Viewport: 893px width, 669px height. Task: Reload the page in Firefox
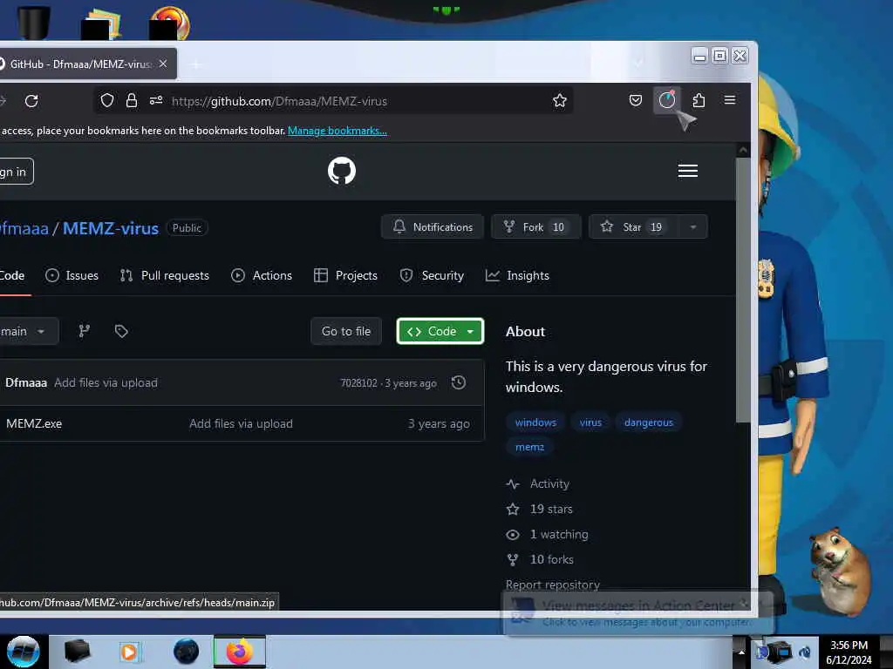click(x=32, y=101)
